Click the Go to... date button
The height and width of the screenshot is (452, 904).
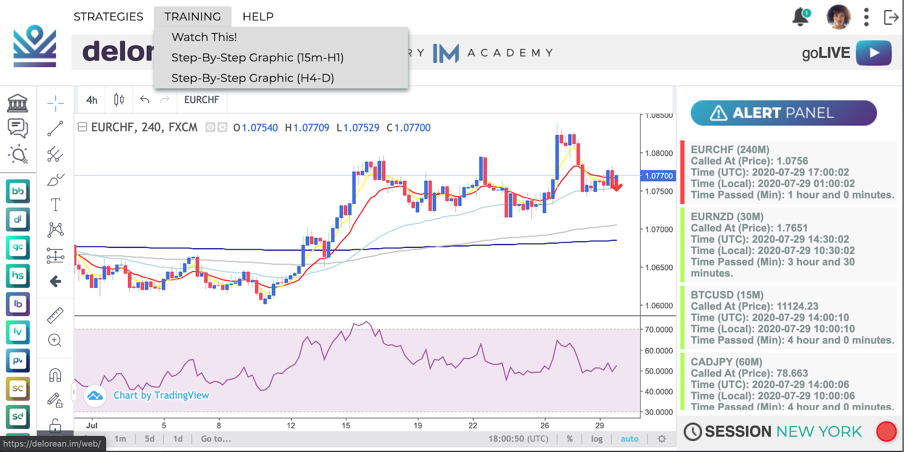tap(216, 439)
